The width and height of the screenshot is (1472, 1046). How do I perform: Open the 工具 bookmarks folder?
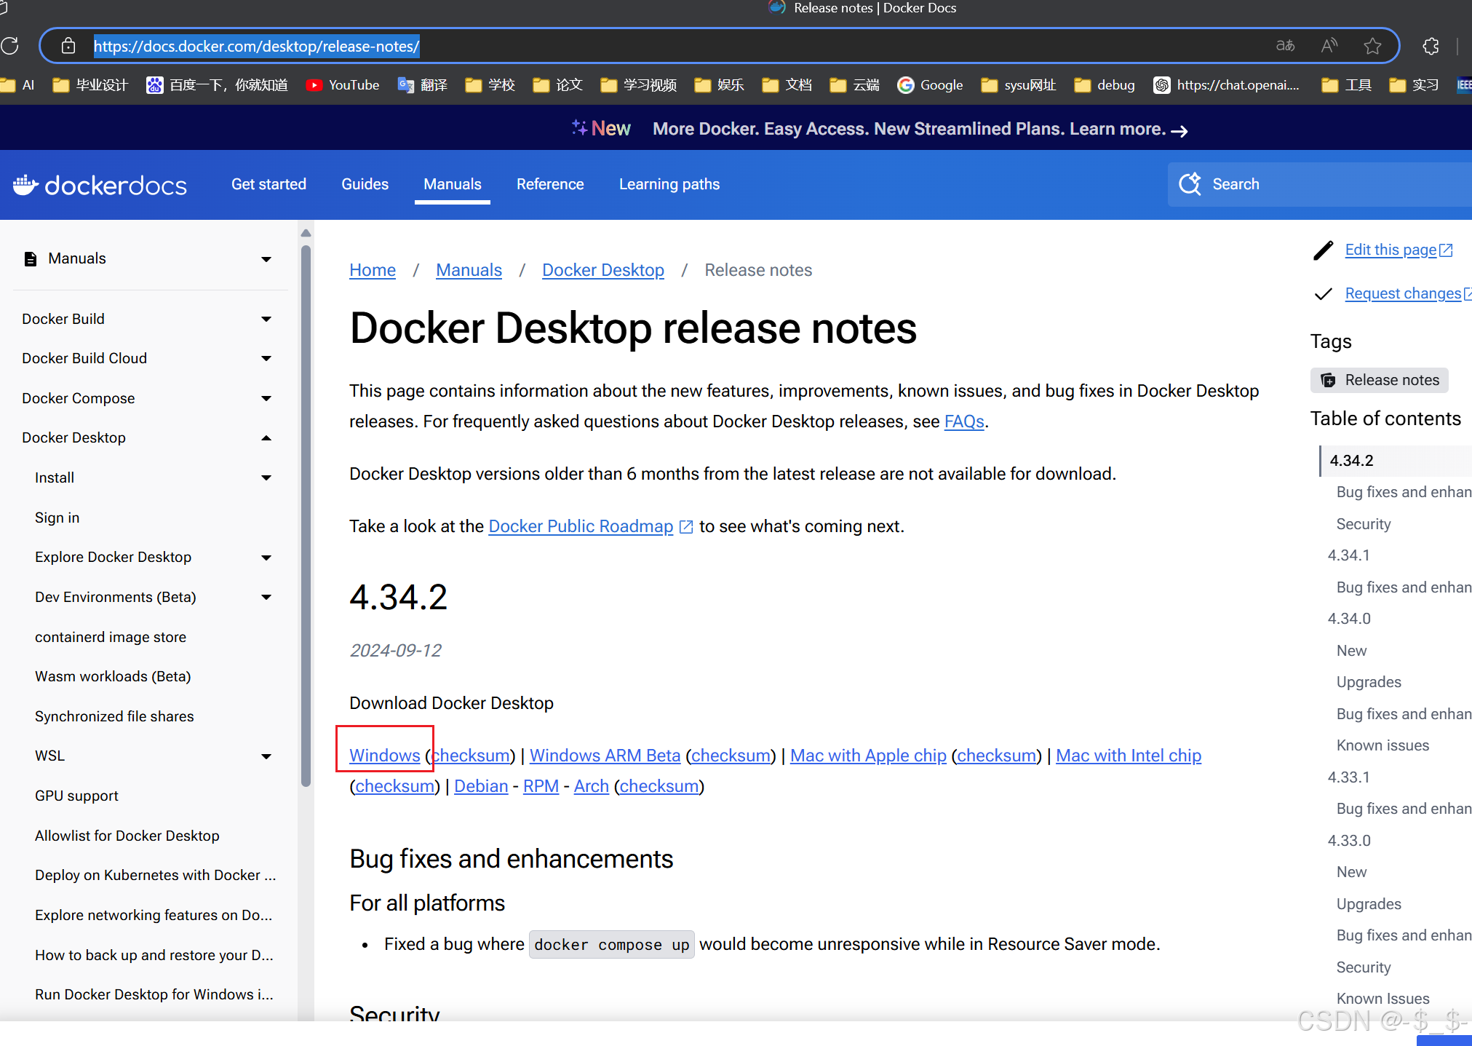click(x=1347, y=85)
